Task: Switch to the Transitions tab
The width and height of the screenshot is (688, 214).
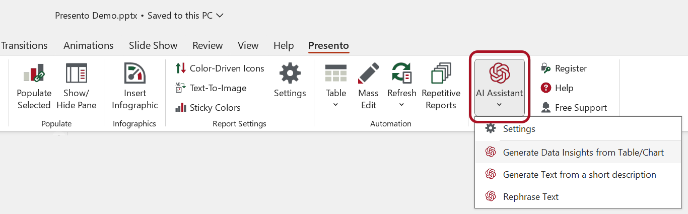Action: point(24,45)
